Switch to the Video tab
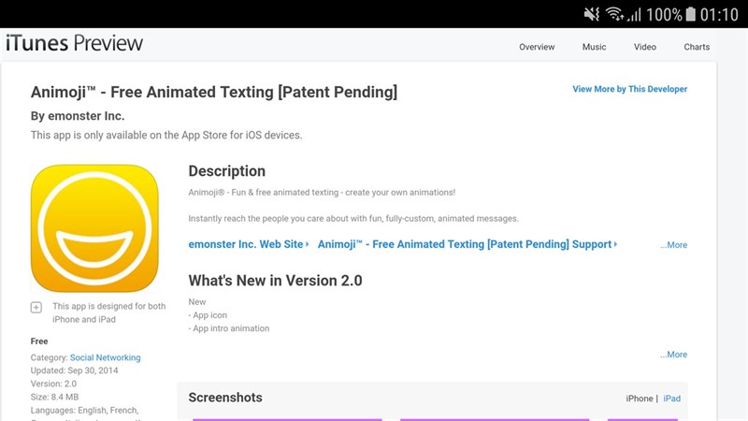Screen dimensions: 748x421 coord(645,47)
